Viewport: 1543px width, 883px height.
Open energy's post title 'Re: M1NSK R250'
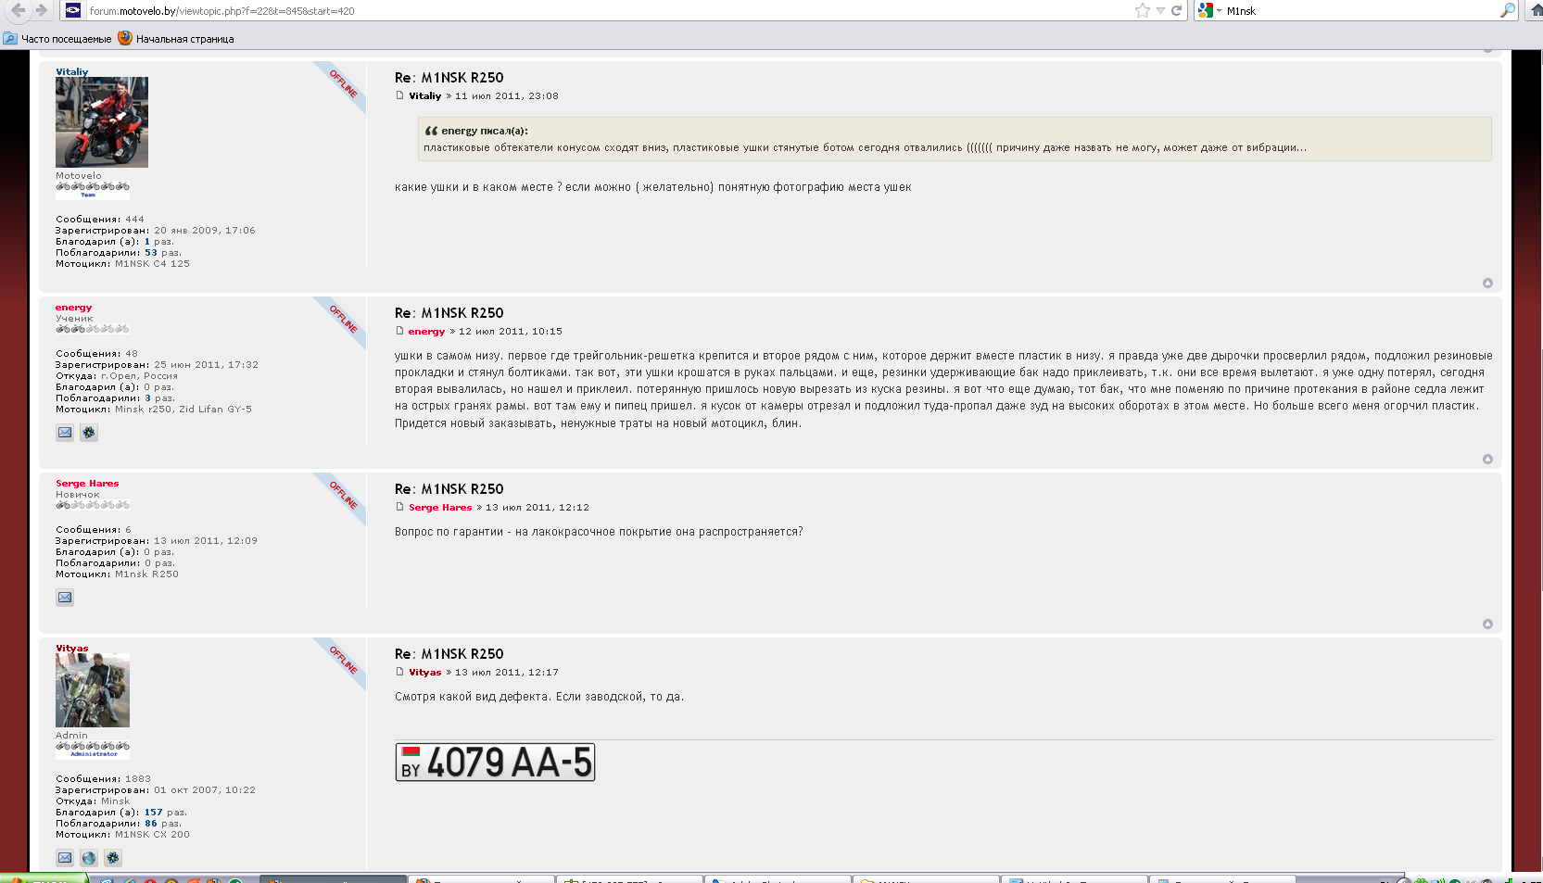click(x=449, y=313)
